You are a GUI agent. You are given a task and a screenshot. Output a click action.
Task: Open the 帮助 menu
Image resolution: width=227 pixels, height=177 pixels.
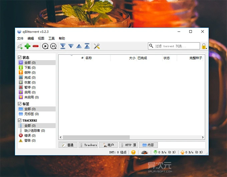click(62, 38)
